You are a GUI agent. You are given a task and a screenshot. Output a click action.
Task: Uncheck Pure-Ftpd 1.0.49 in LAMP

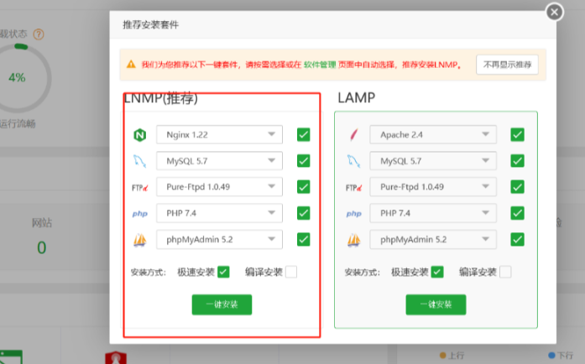coord(517,187)
